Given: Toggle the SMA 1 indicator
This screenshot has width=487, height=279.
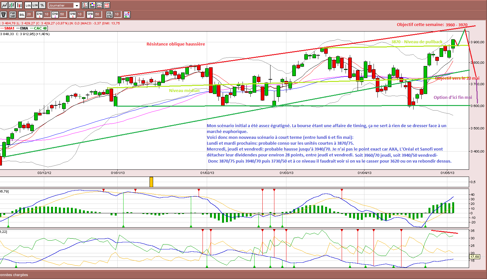Looking at the screenshot, I should [72, 15].
